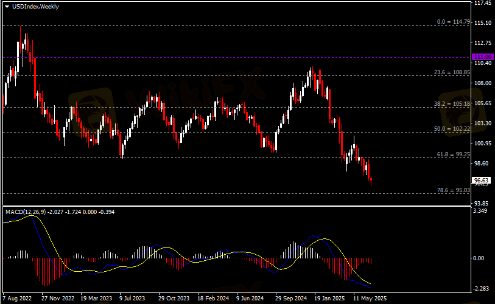Click the 18 Feb 2024 date label

pos(213,299)
